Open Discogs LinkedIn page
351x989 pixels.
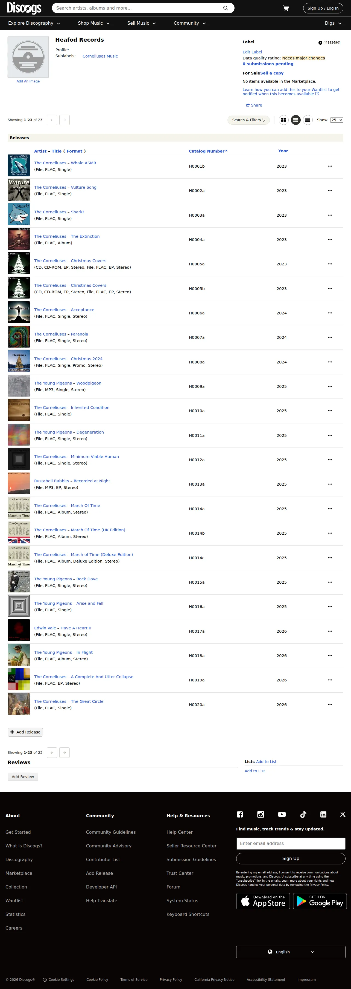[323, 814]
